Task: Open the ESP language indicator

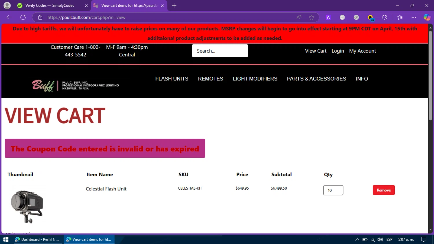Action: coord(389,239)
